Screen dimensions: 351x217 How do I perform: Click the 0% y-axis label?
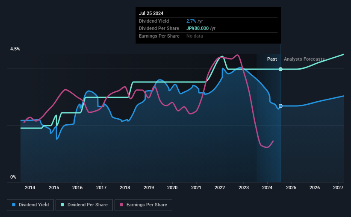[13, 177]
